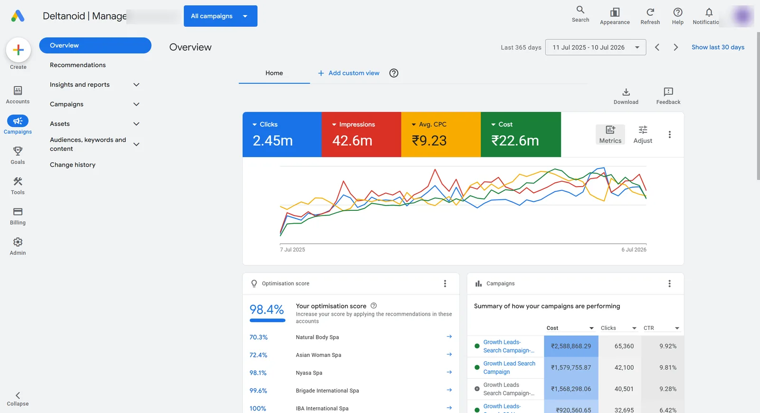Viewport: 760px width, 413px height.
Task: Open the All campaigns dropdown
Action: 220,16
